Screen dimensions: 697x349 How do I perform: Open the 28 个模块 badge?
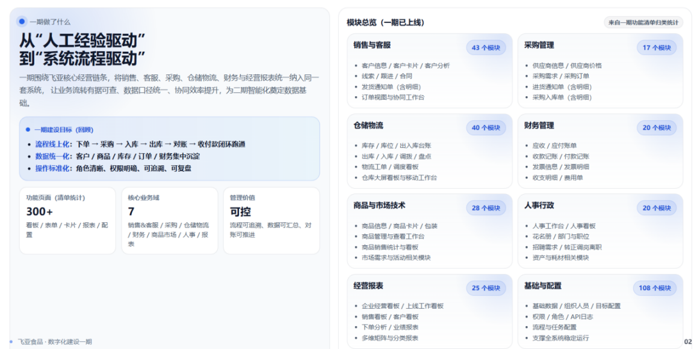[x=486, y=208]
